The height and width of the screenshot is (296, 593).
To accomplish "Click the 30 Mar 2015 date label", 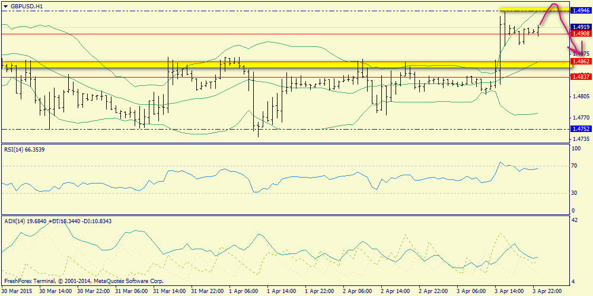I will (17, 291).
